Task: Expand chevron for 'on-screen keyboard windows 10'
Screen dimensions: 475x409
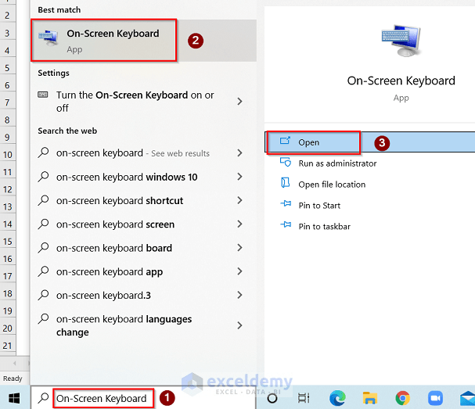Action: 239,177
